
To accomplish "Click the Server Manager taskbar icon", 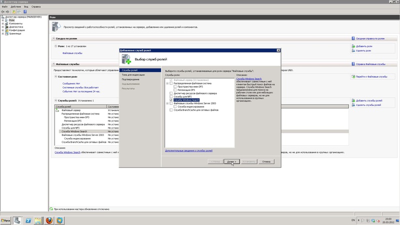I will (17, 220).
